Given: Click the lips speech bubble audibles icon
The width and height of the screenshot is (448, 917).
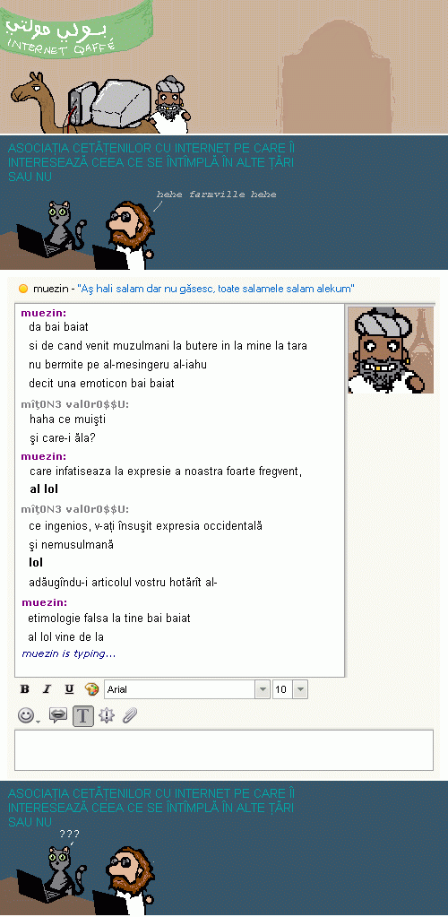Looking at the screenshot, I should pyautogui.click(x=58, y=715).
